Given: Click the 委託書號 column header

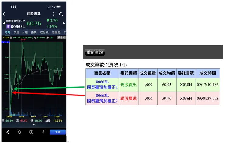Looking at the screenshot, I should coord(186,73).
